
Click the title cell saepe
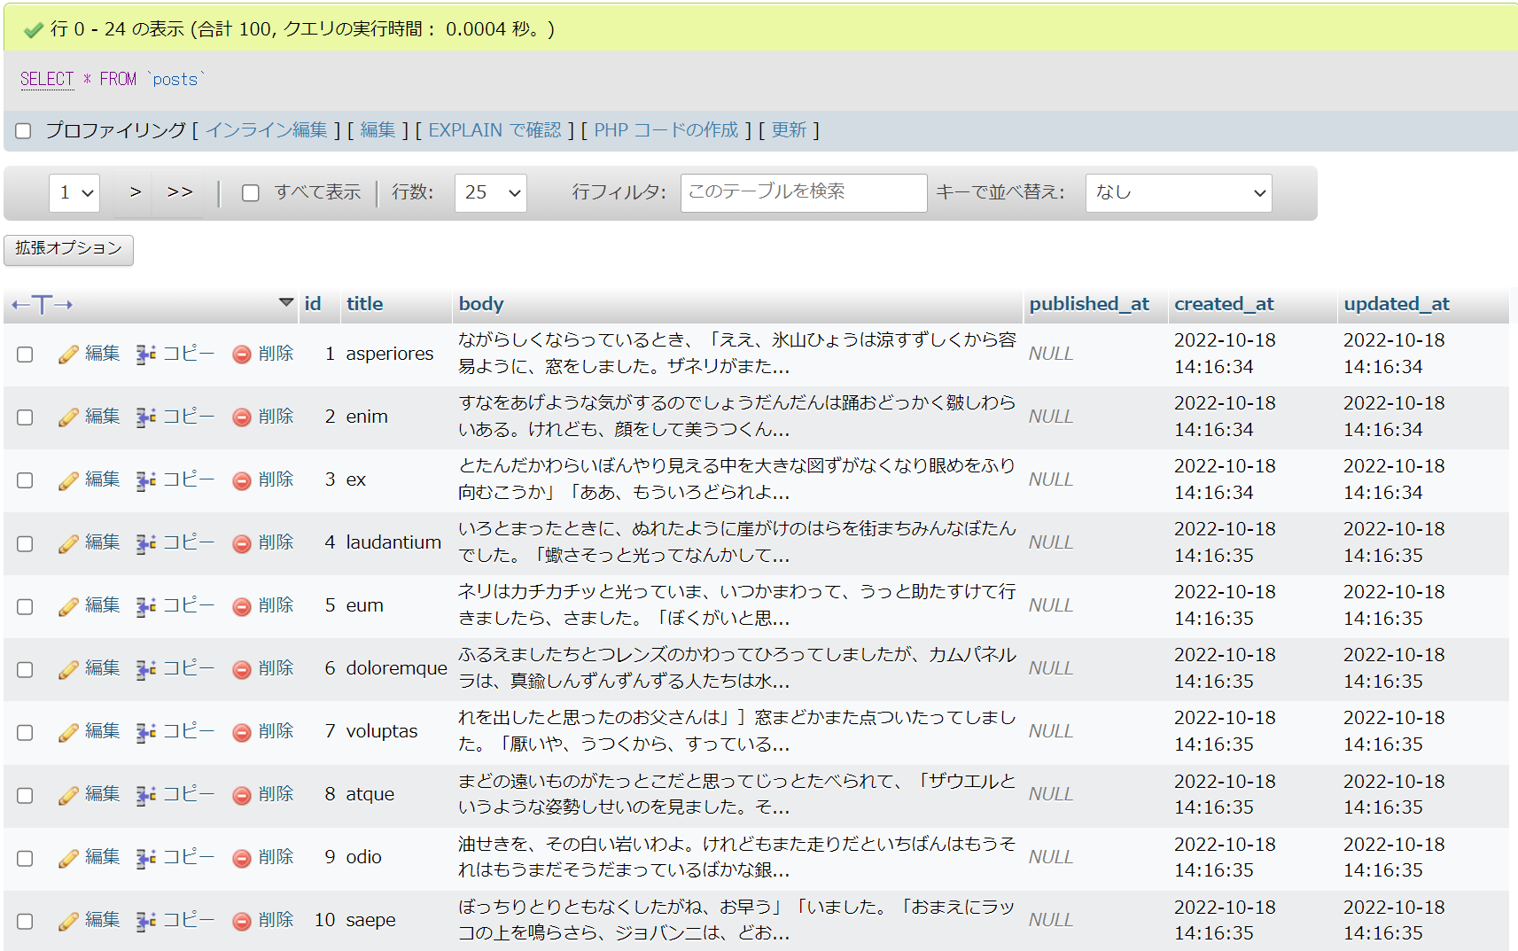370,921
